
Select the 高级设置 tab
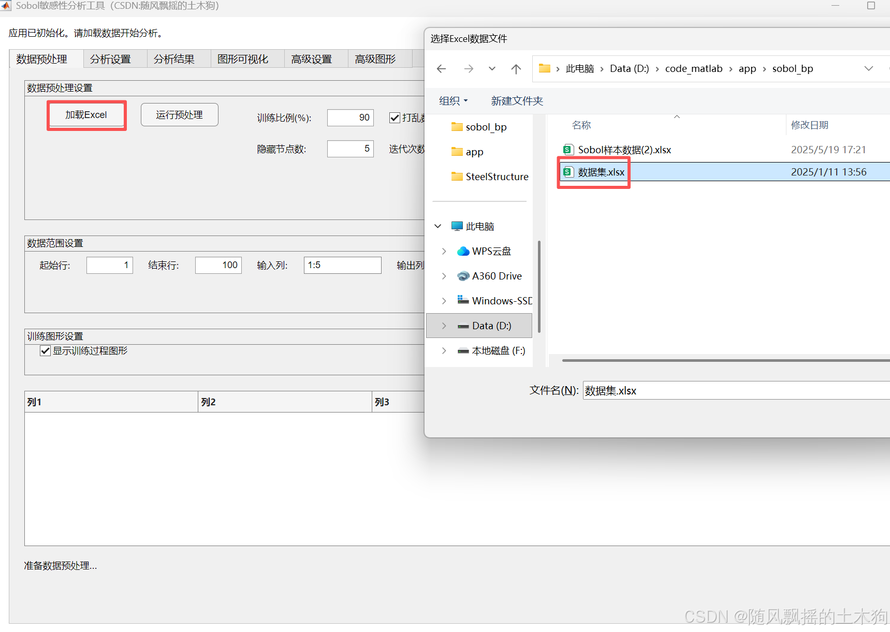coord(316,59)
